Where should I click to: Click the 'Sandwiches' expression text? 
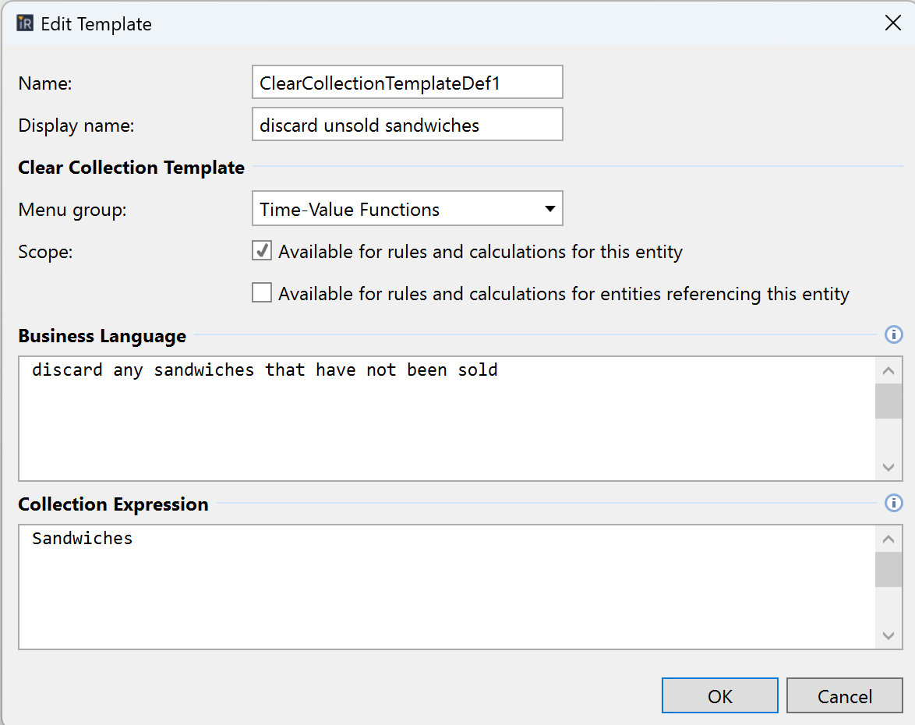83,539
